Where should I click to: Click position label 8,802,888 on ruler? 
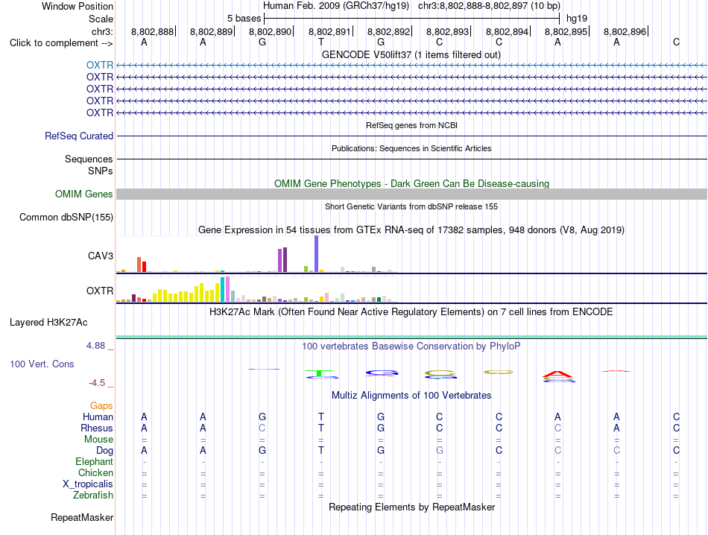152,31
